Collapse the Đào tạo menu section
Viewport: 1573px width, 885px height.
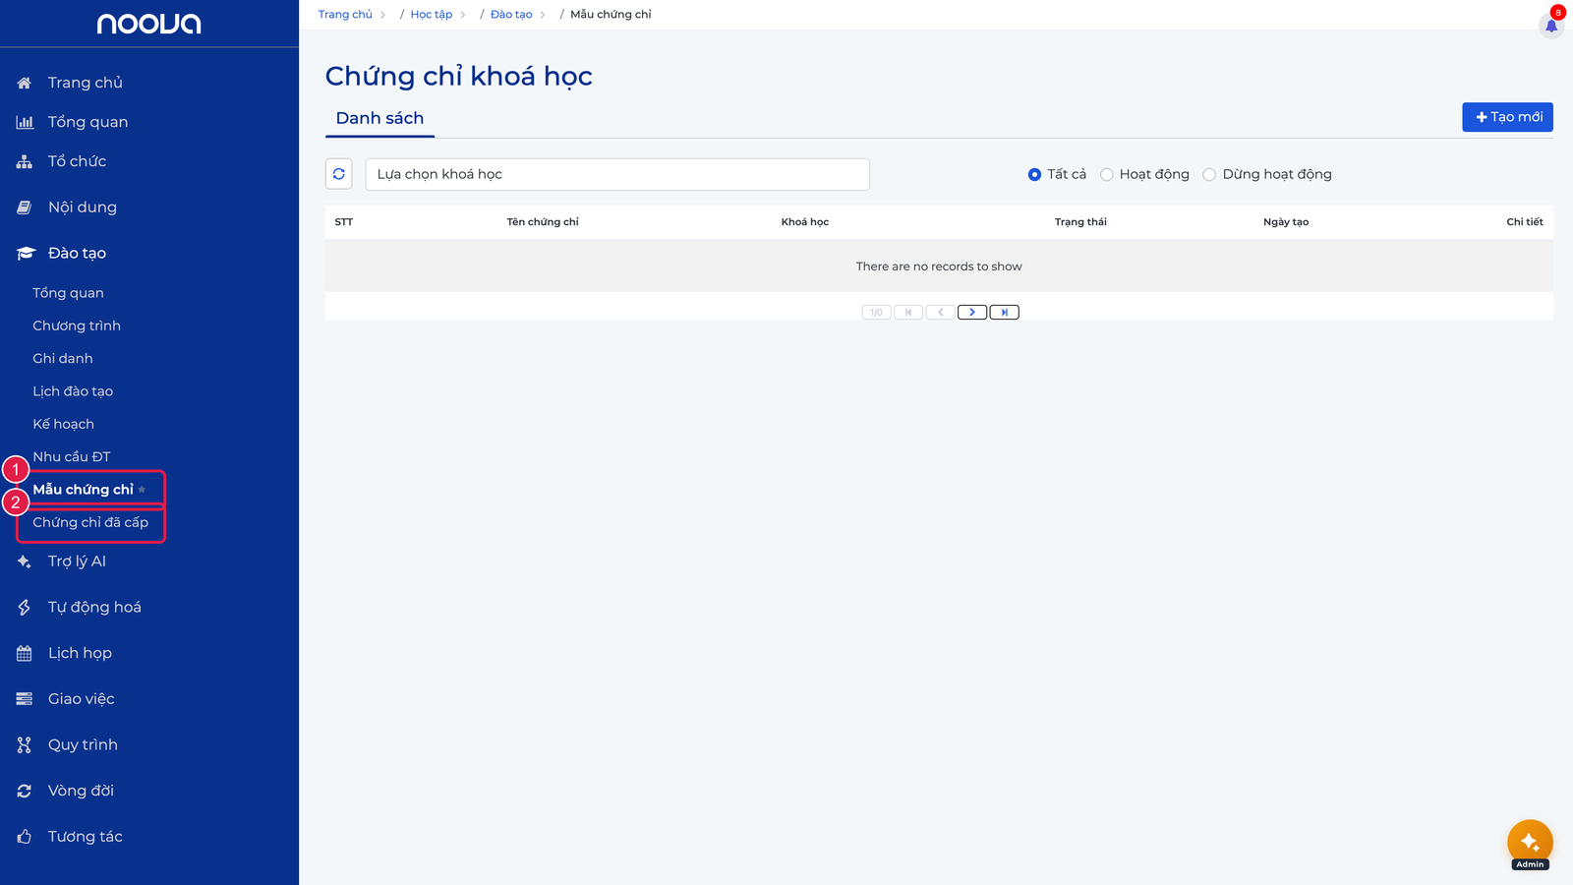[77, 254]
